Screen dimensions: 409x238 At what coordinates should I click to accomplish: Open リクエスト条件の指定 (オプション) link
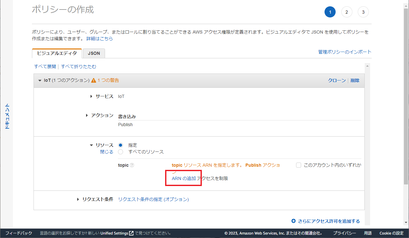coord(153,199)
